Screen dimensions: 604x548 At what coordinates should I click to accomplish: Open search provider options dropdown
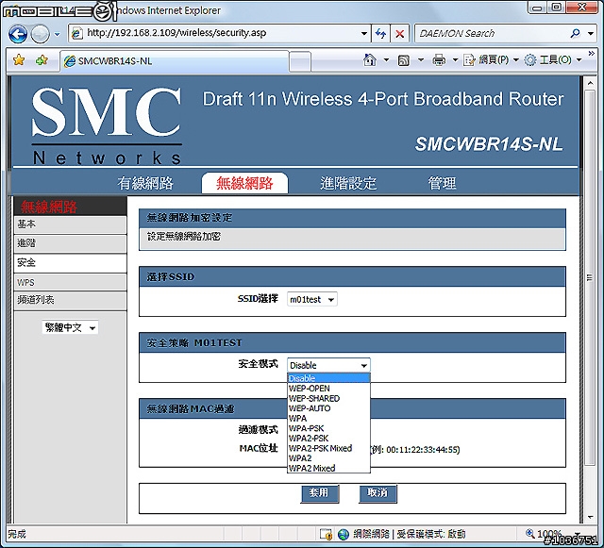(x=591, y=34)
